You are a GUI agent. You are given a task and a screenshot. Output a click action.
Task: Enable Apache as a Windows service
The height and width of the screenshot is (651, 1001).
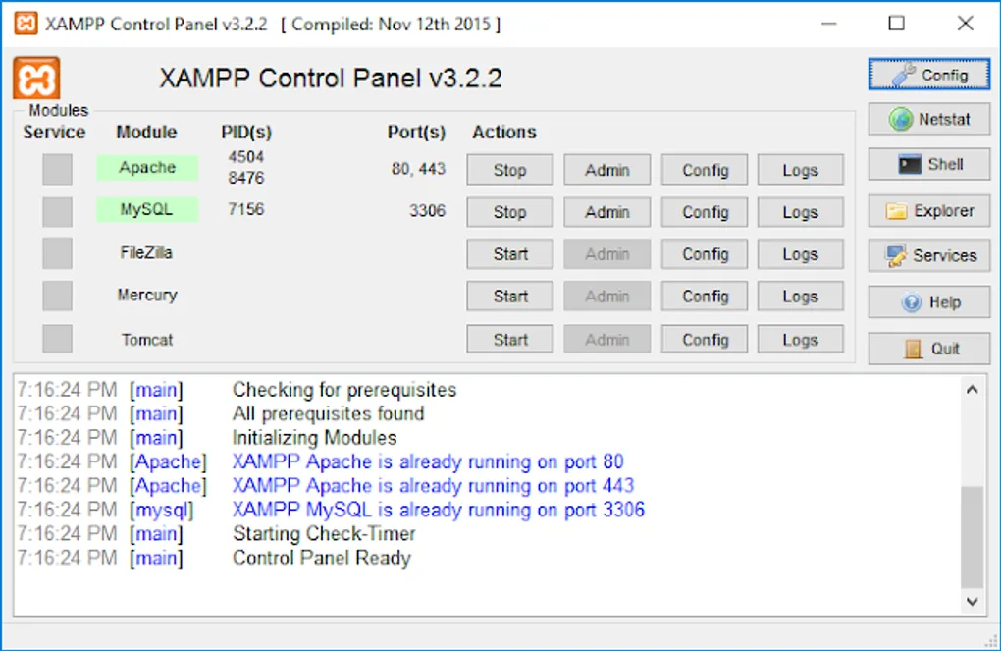click(x=56, y=169)
